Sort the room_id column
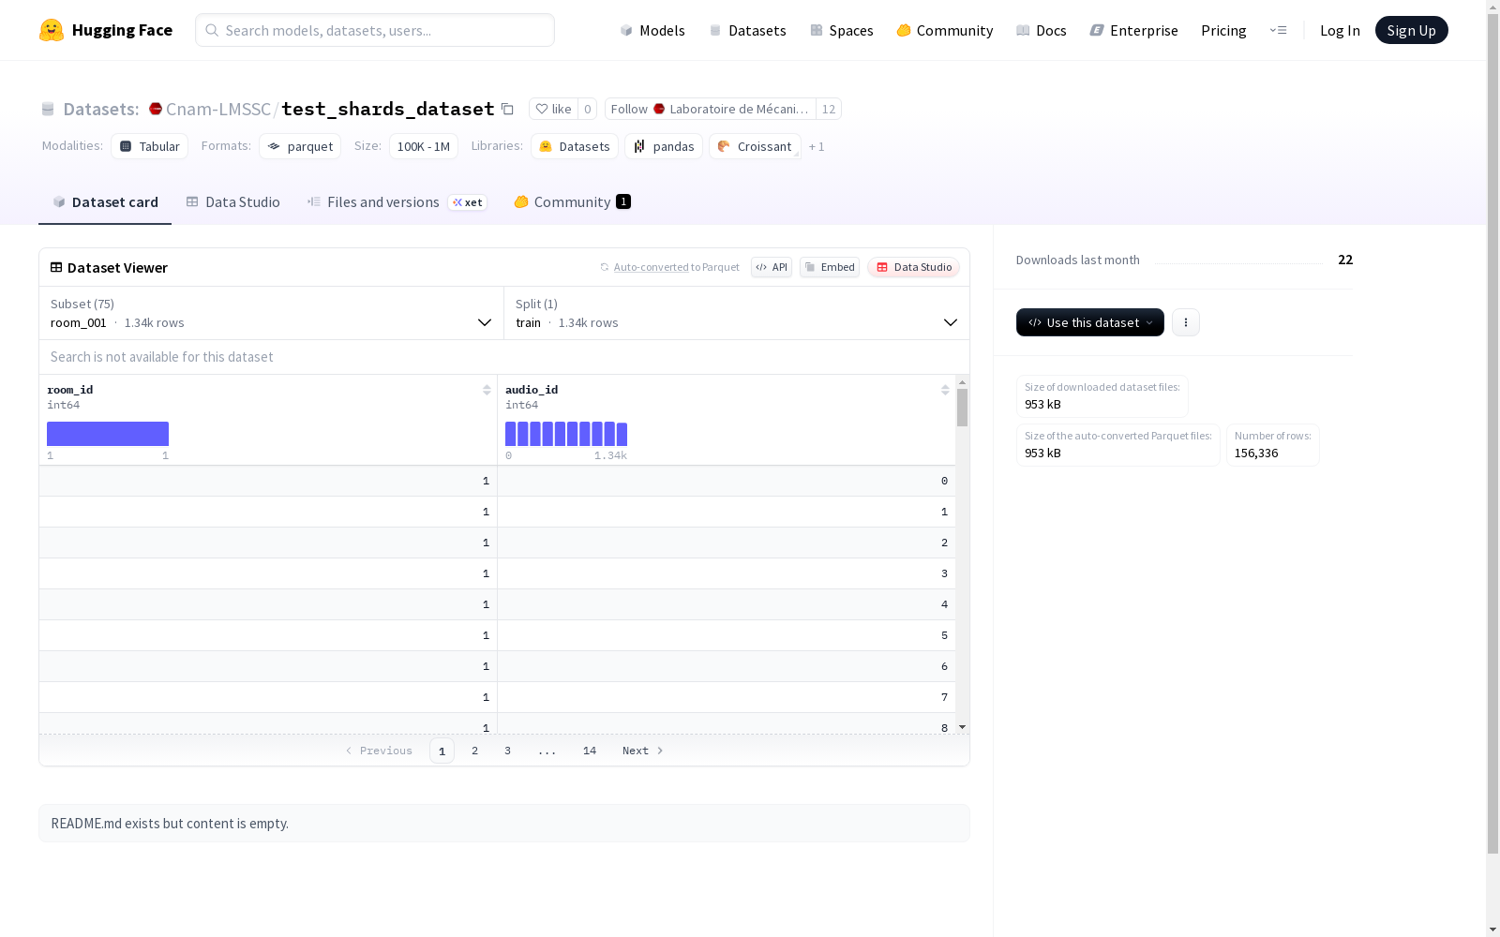 [487, 390]
